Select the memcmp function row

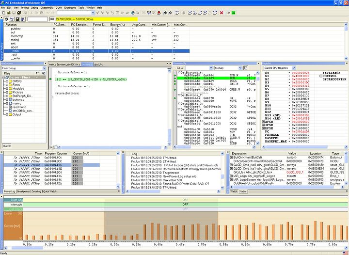[x=96, y=36]
